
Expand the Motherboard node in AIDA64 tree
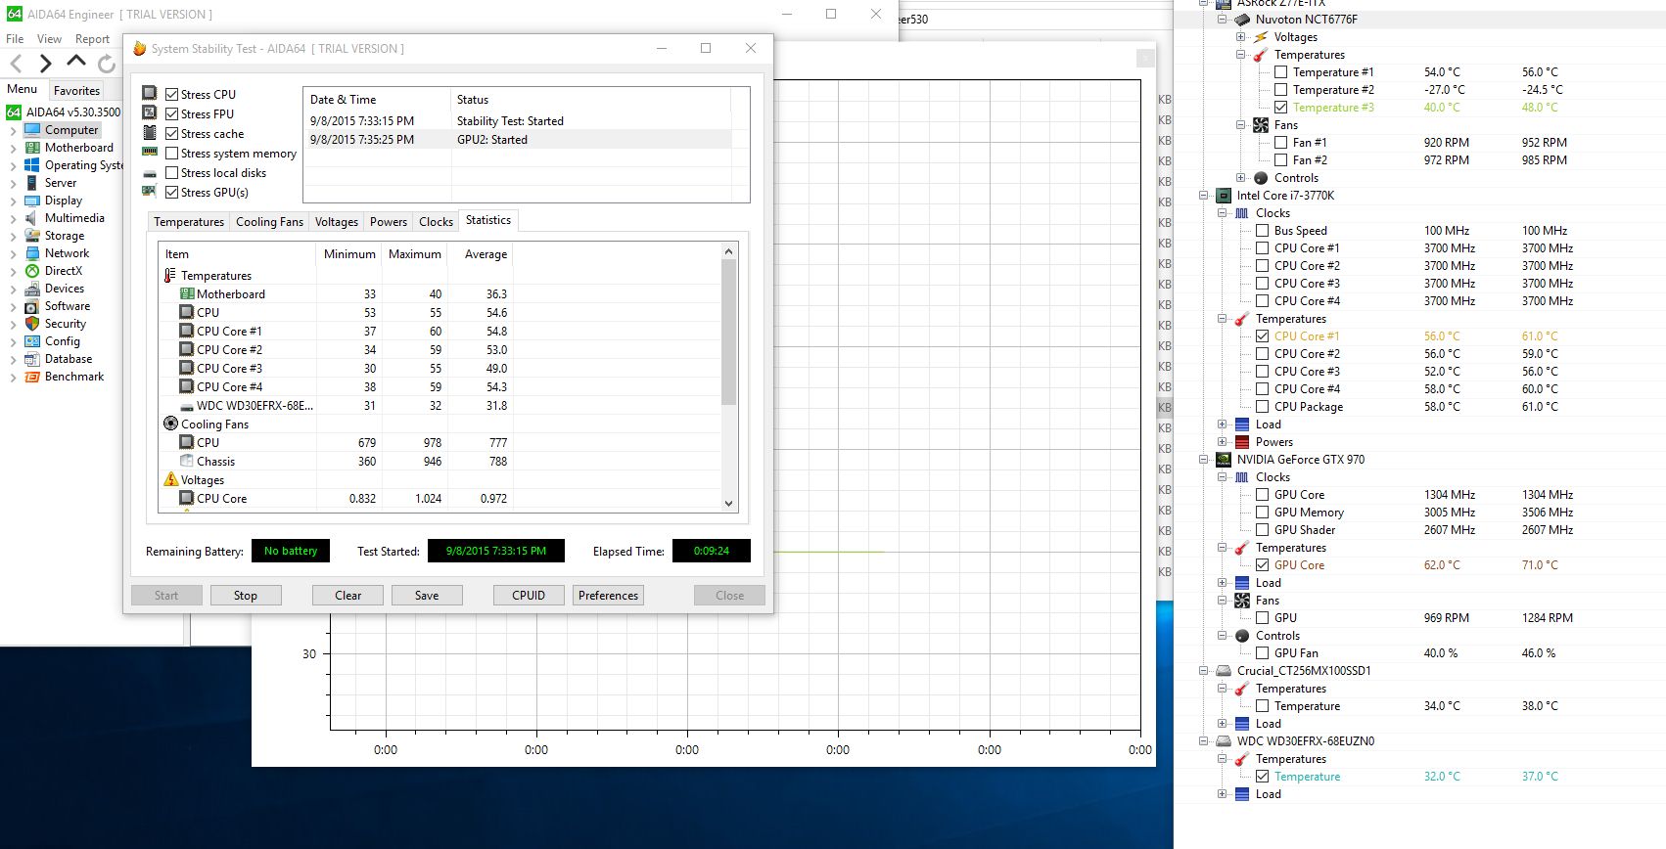(13, 148)
